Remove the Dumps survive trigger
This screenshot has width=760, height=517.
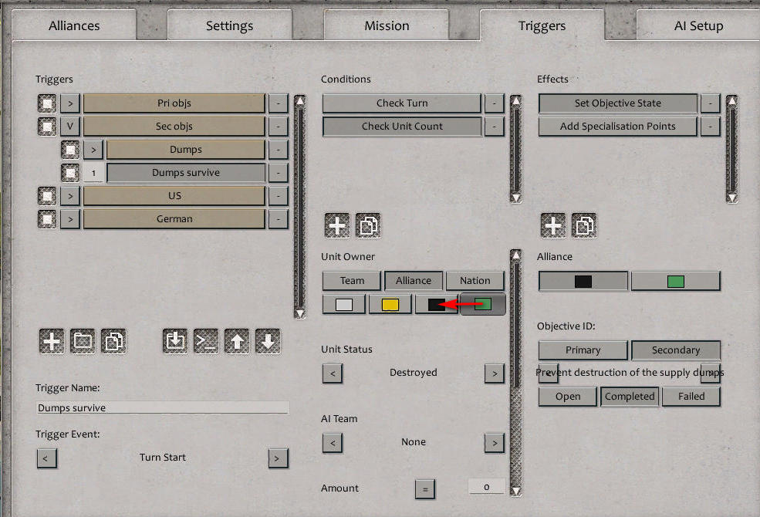click(x=279, y=173)
